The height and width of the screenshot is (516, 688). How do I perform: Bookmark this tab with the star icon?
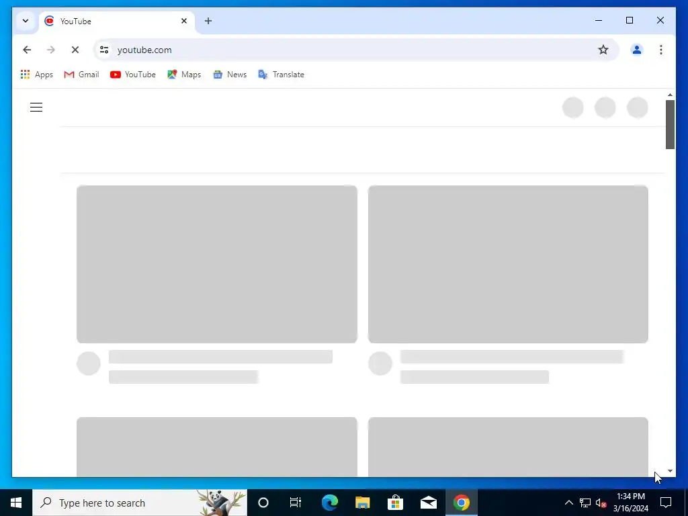603,50
